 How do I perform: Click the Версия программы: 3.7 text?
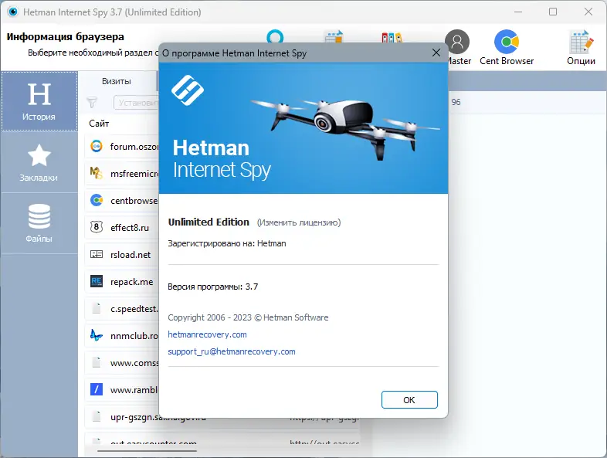(213, 287)
